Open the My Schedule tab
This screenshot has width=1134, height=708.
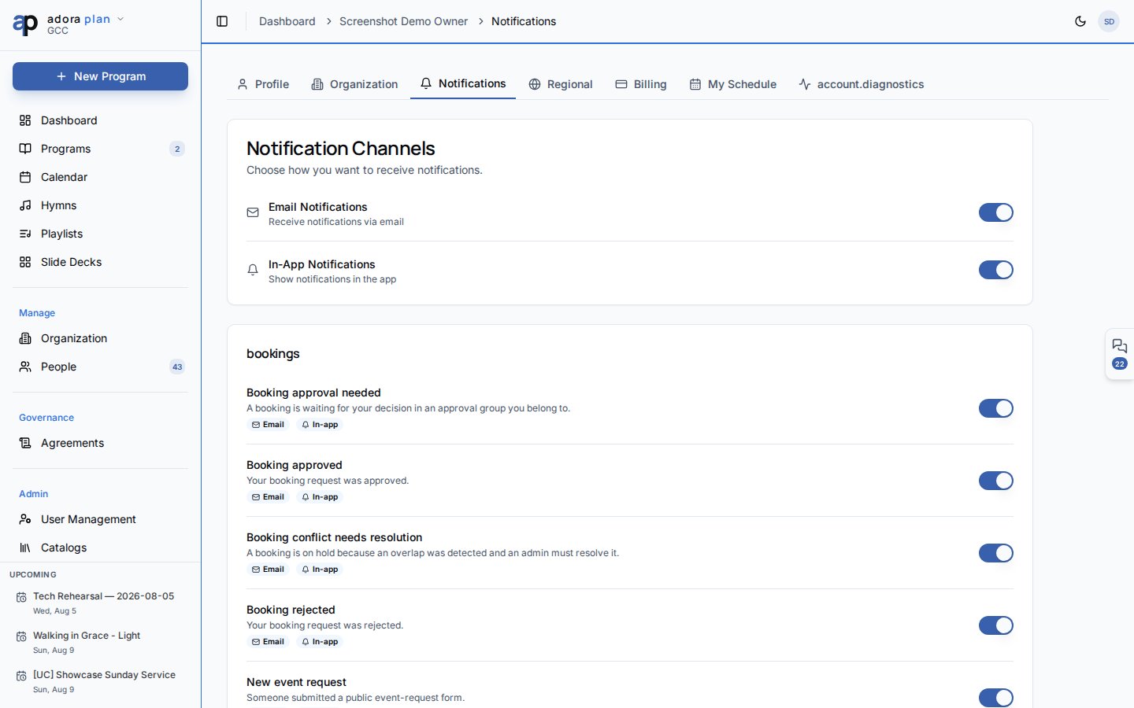point(733,84)
